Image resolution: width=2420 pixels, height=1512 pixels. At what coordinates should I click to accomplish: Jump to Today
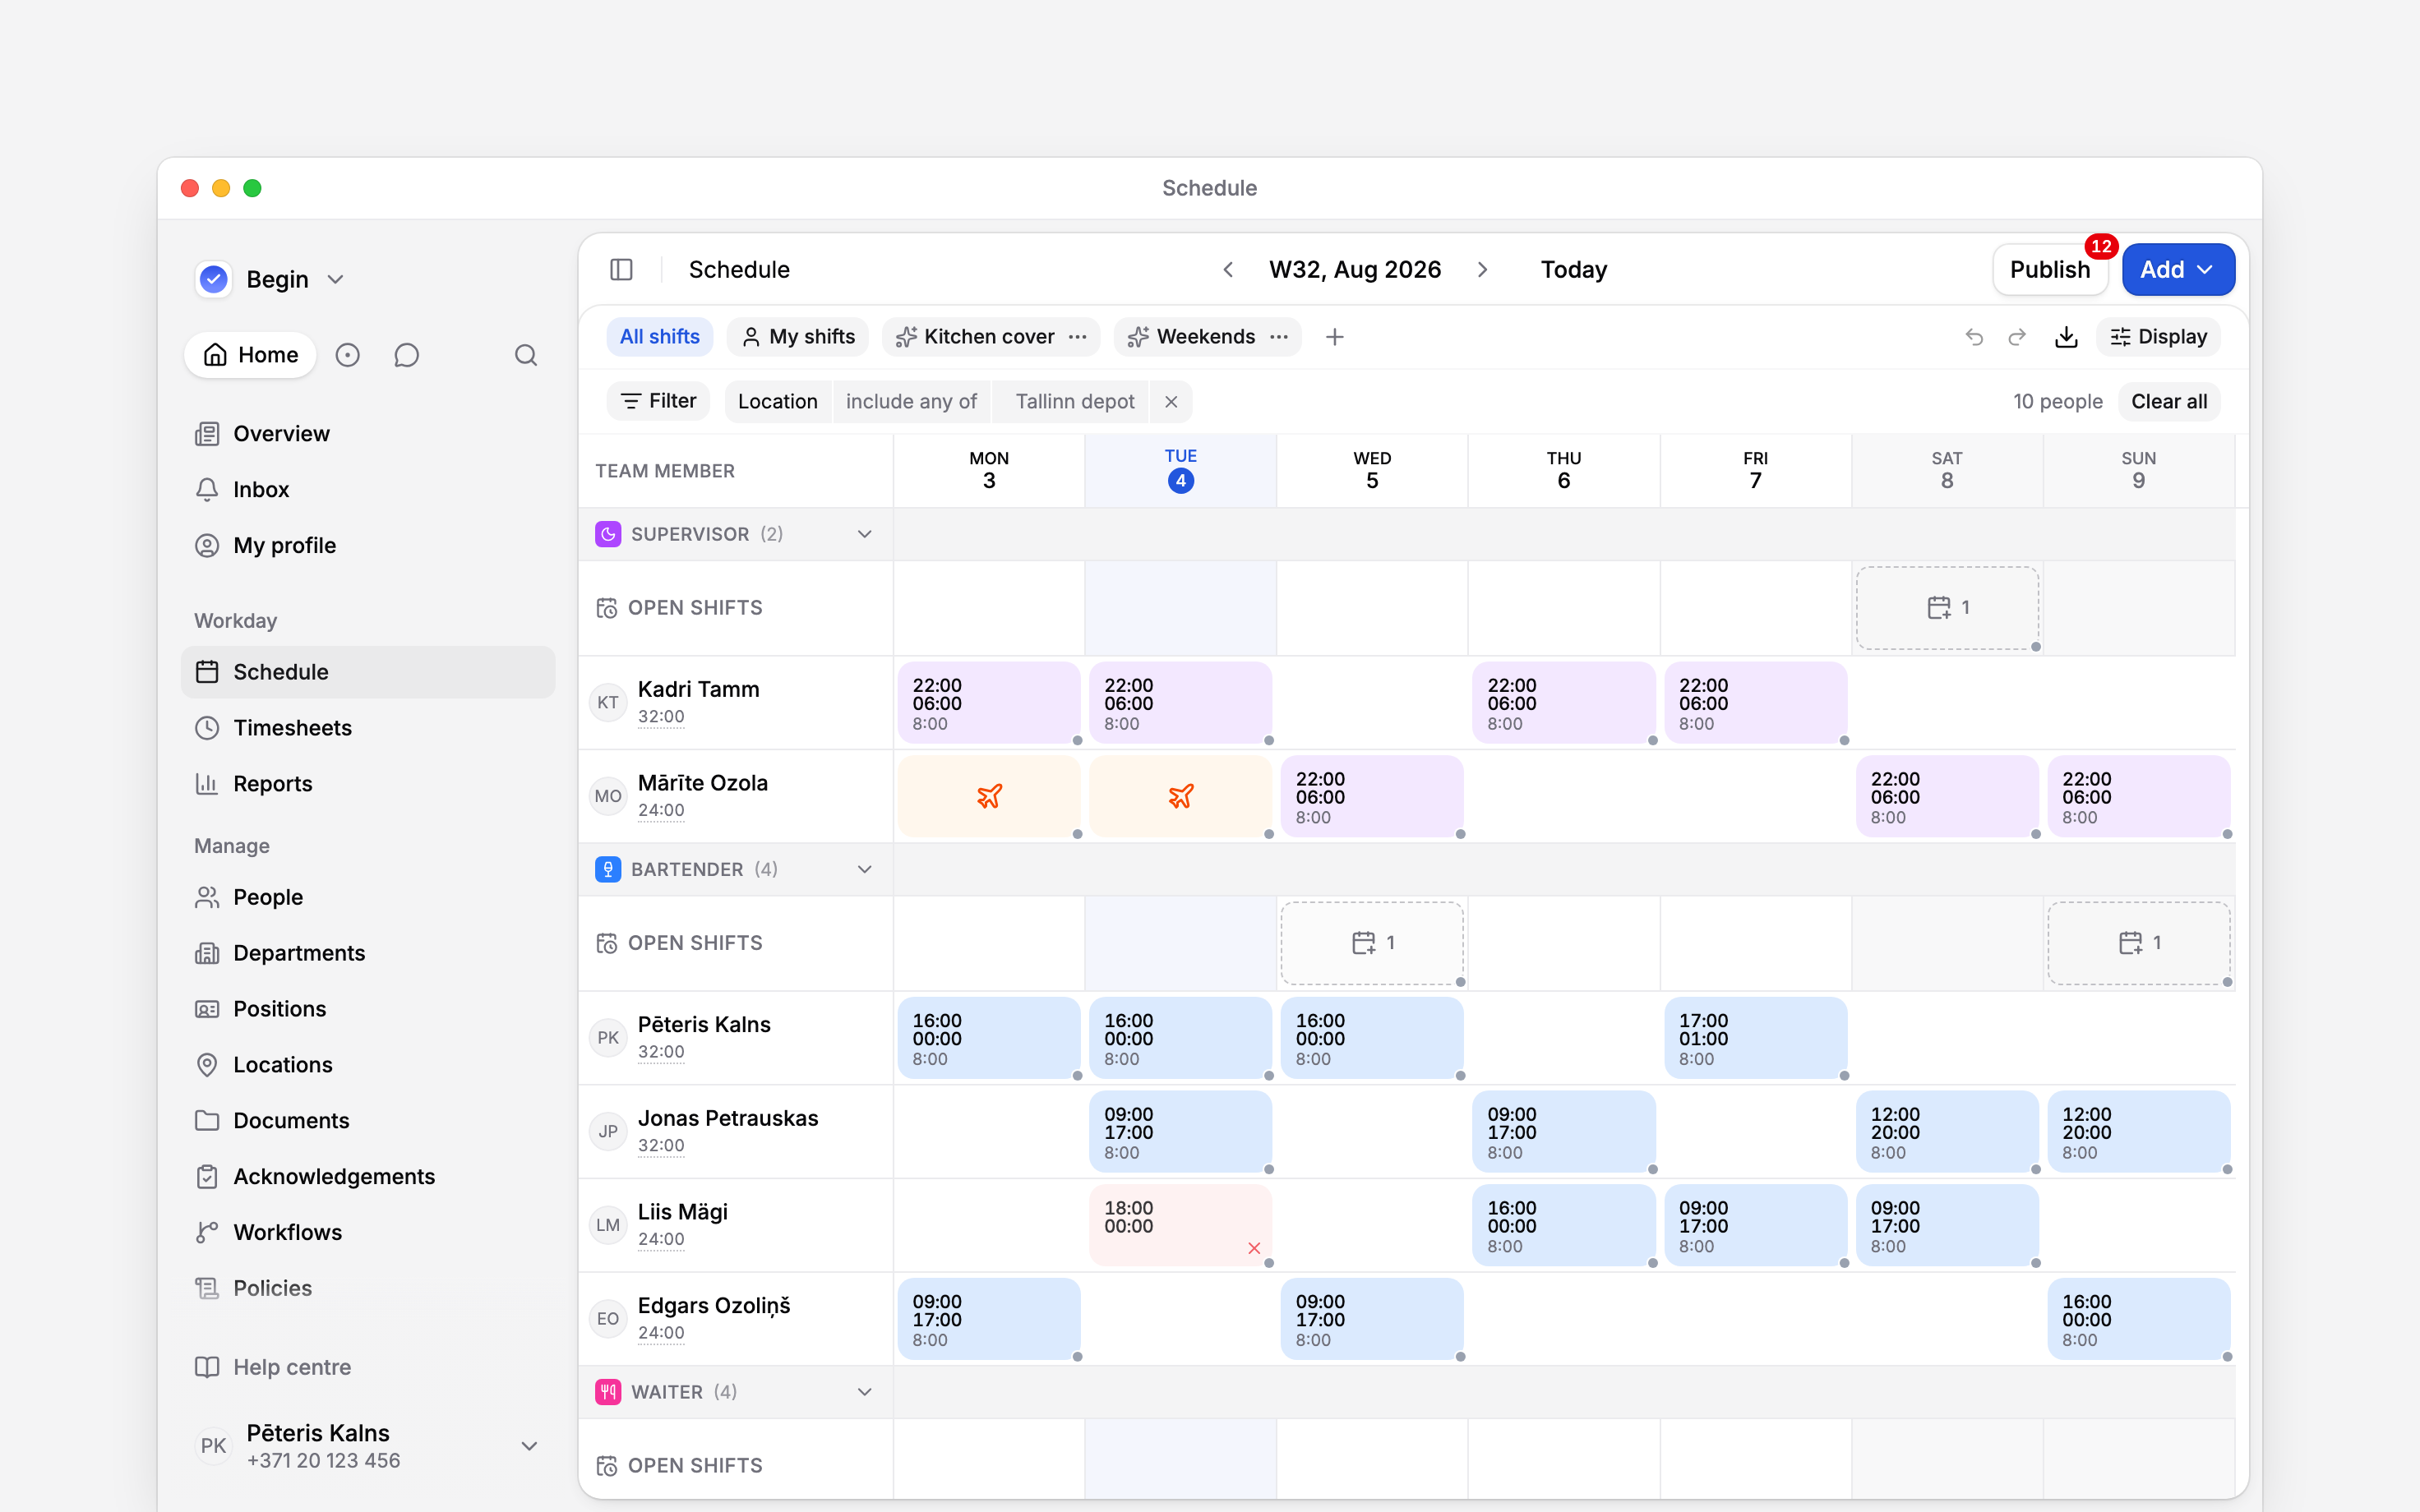pos(1573,270)
